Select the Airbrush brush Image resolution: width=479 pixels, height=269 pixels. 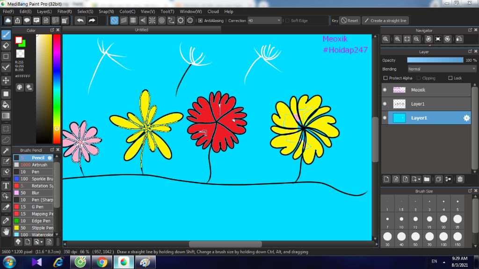click(34, 165)
